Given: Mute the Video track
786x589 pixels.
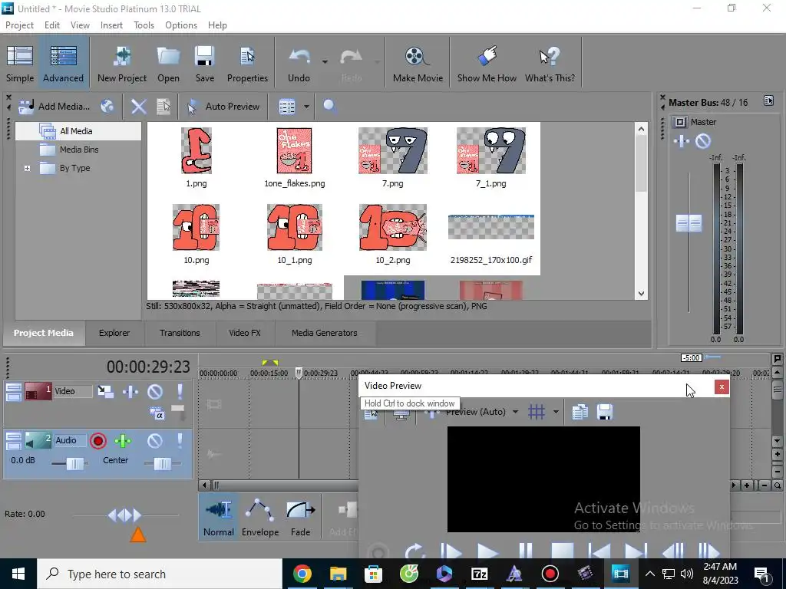Looking at the screenshot, I should point(155,391).
